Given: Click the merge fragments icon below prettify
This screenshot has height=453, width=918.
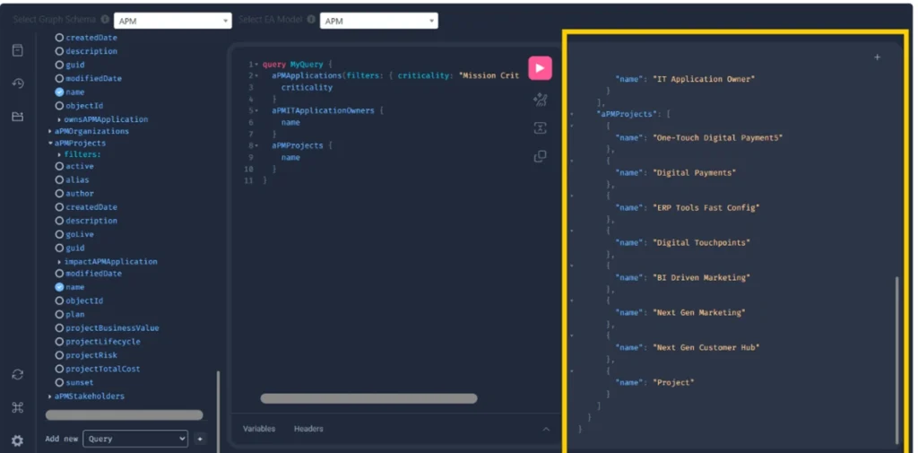Looking at the screenshot, I should 540,128.
